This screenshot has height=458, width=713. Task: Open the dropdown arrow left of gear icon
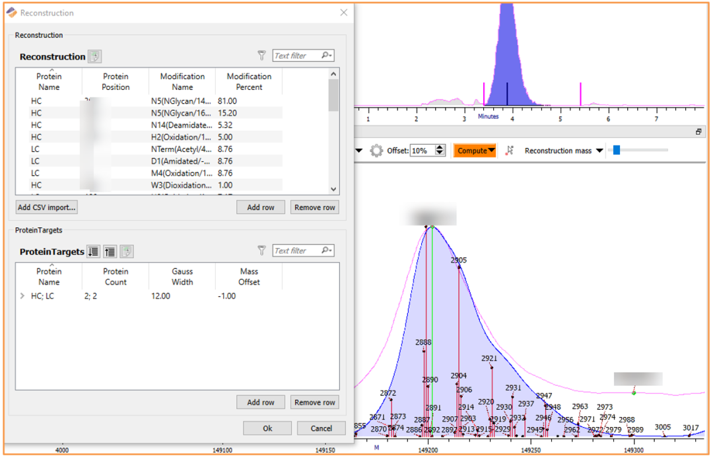tap(358, 151)
